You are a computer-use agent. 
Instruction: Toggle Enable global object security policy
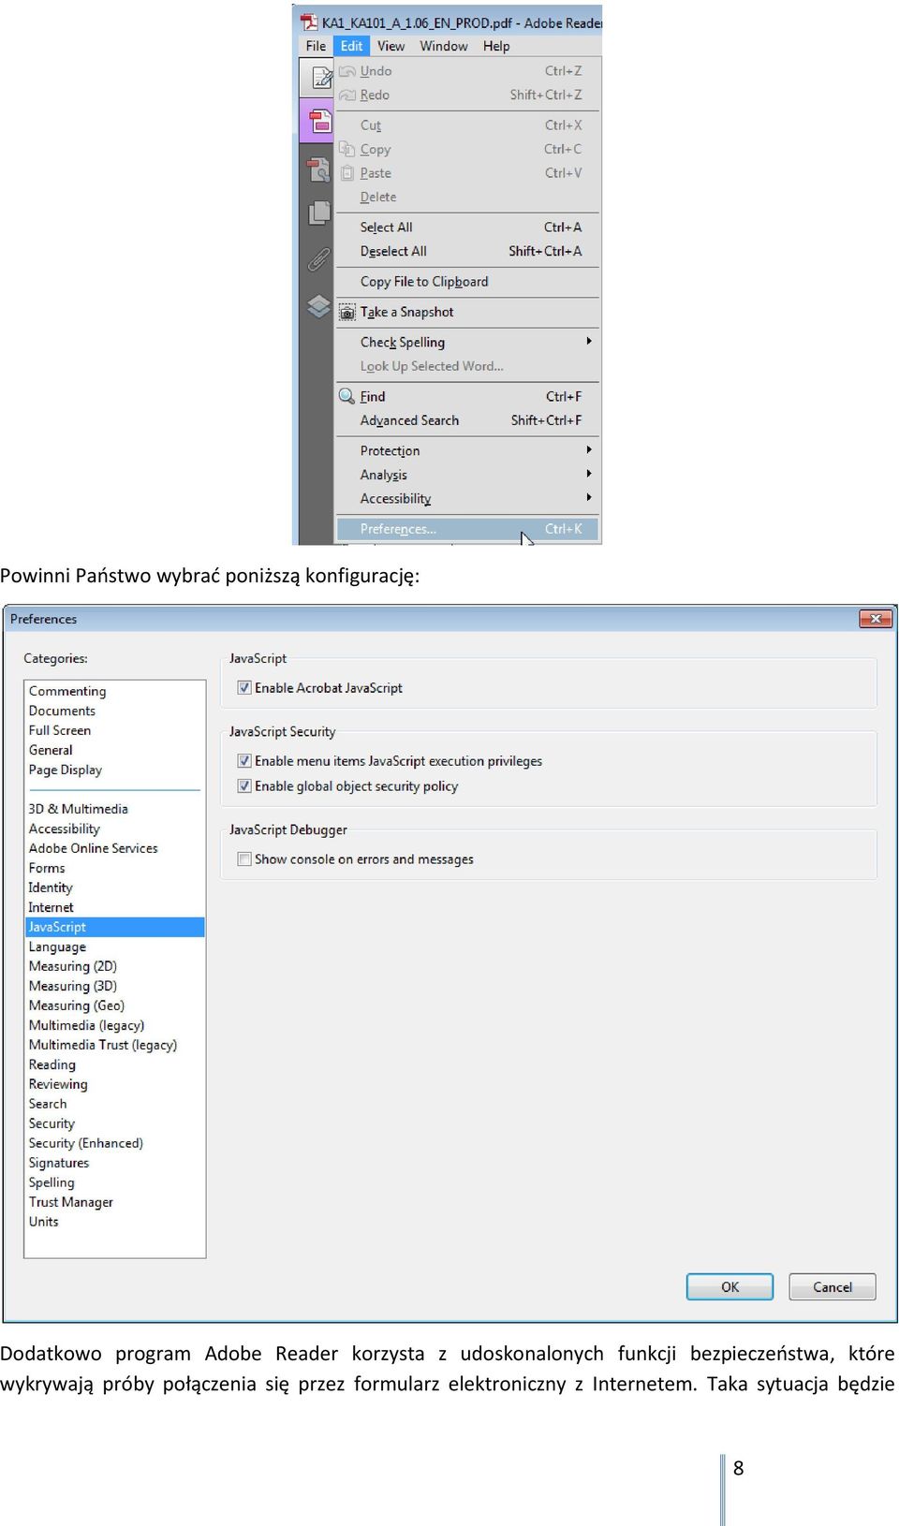pyautogui.click(x=244, y=786)
